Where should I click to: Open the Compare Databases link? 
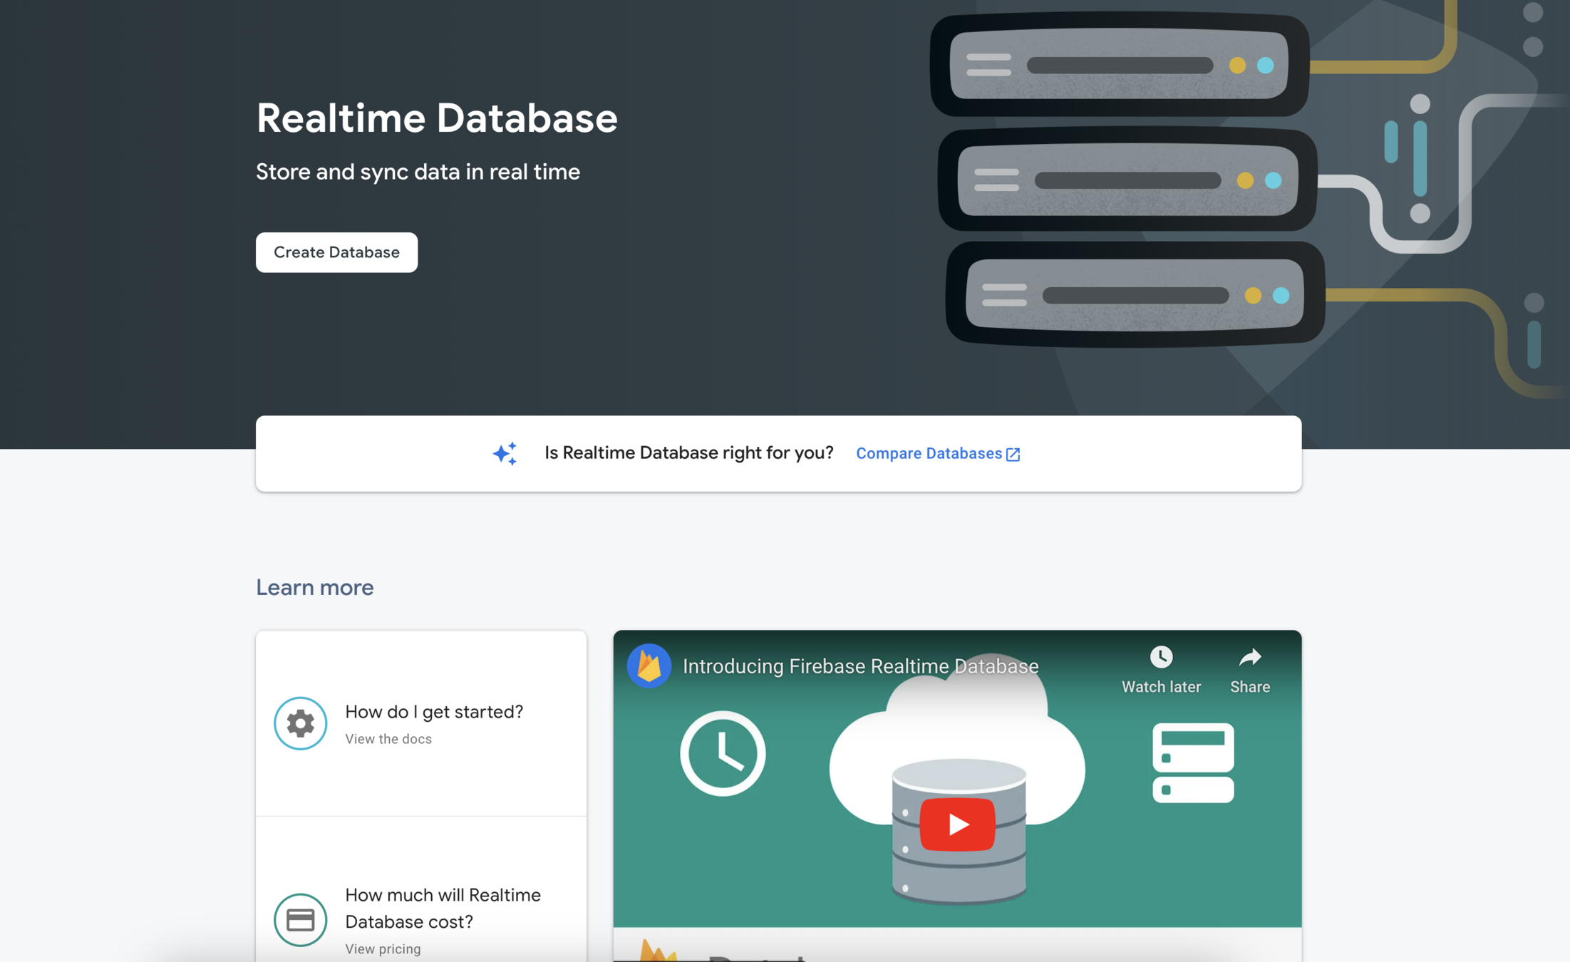tap(928, 453)
